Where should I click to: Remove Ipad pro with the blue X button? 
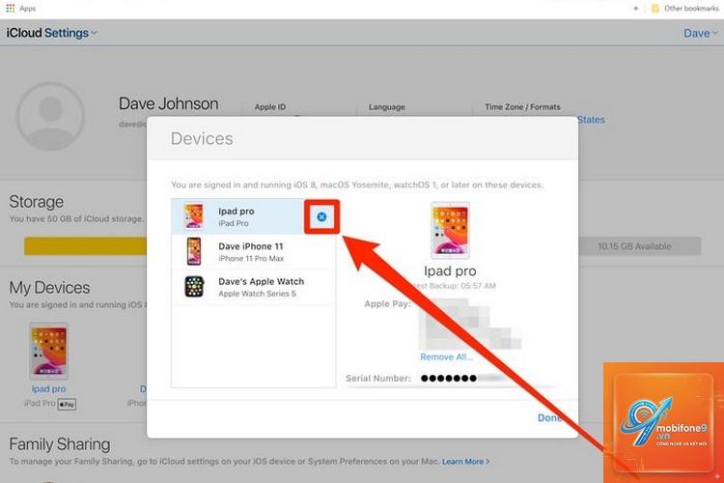point(321,216)
